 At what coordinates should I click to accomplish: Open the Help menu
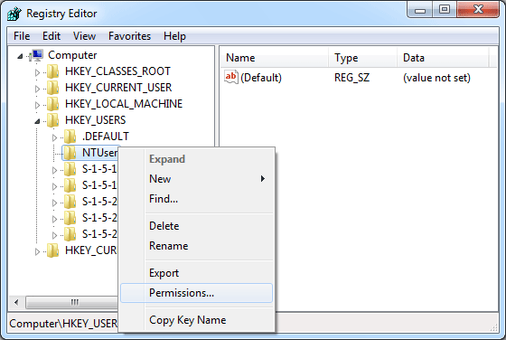pyautogui.click(x=174, y=36)
